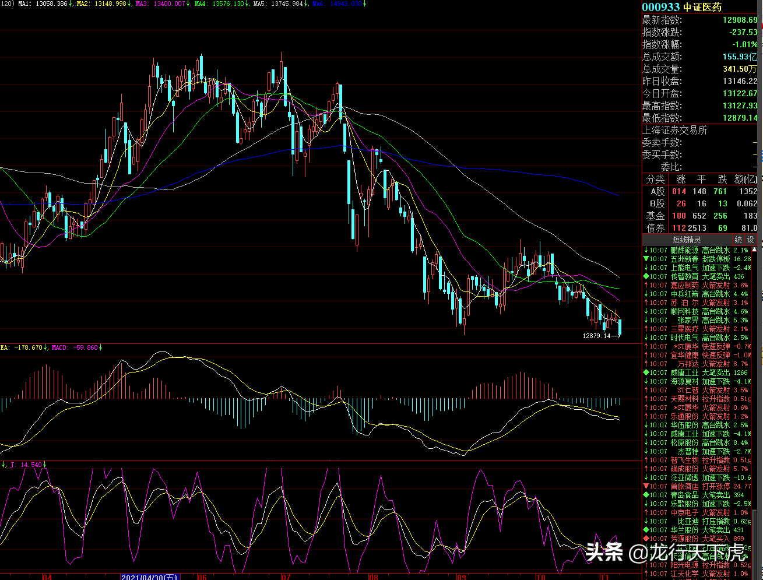The height and width of the screenshot is (580, 763).
Task: Click the yellow MA2 13148.998 label
Action: [105, 3]
